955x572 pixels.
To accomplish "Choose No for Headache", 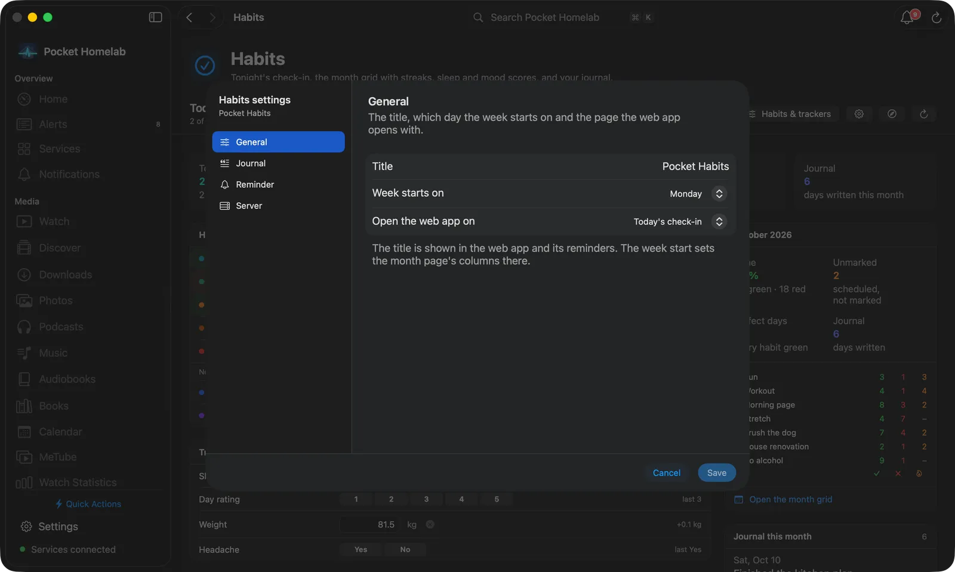I will [405, 549].
